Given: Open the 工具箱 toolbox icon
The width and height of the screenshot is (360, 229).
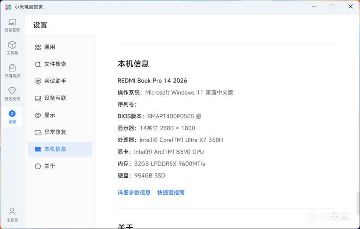Looking at the screenshot, I should click(x=12, y=48).
